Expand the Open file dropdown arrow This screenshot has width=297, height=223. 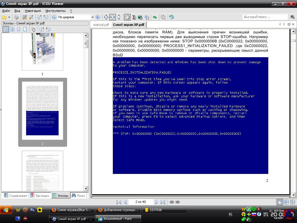9,17
